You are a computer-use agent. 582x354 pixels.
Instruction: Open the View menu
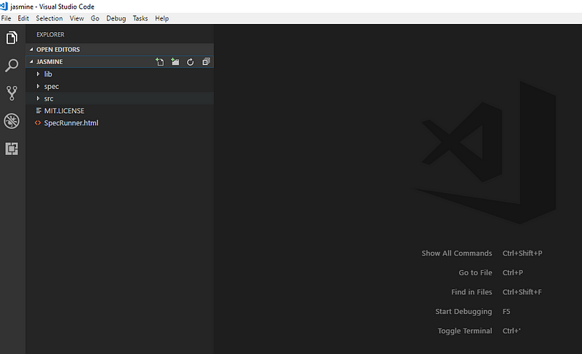pyautogui.click(x=76, y=18)
